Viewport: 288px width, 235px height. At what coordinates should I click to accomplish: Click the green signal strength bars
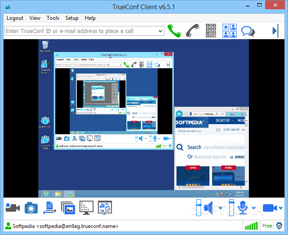[251, 226]
